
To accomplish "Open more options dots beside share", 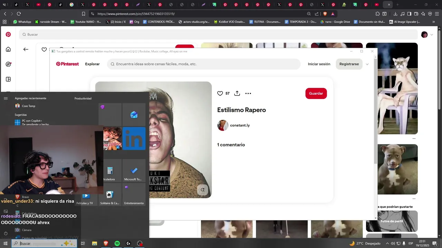I will click(248, 93).
